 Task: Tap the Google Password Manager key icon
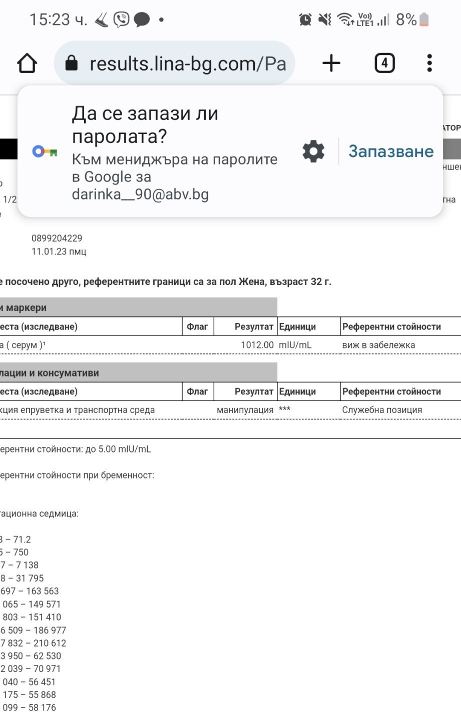coord(45,151)
